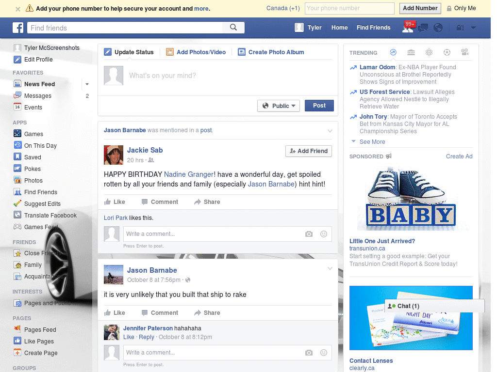The width and height of the screenshot is (497, 372).
Task: Select the Sports trending icon
Action: coord(447,52)
